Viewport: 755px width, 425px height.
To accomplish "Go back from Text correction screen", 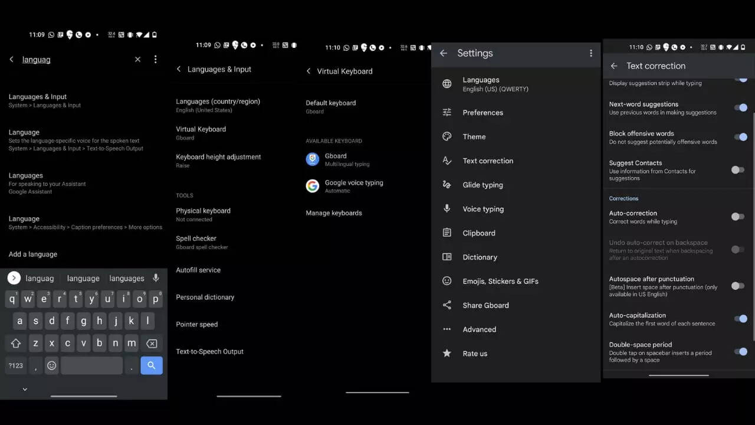I will [x=614, y=66].
